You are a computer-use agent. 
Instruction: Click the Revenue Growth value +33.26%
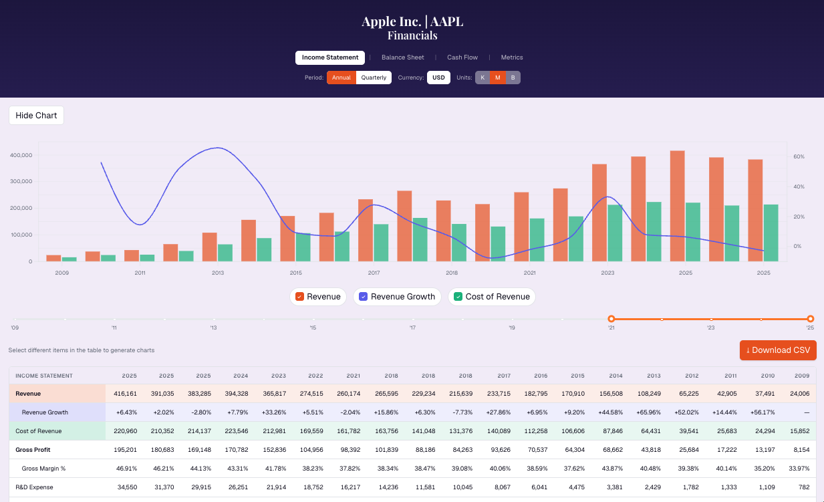click(x=273, y=412)
